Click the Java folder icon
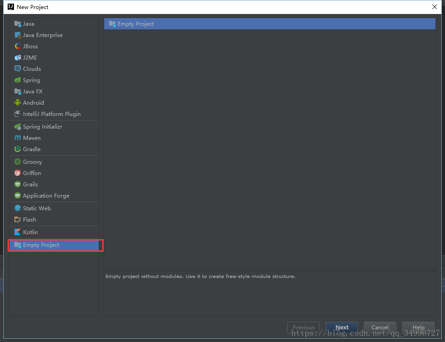The height and width of the screenshot is (342, 445). point(18,24)
